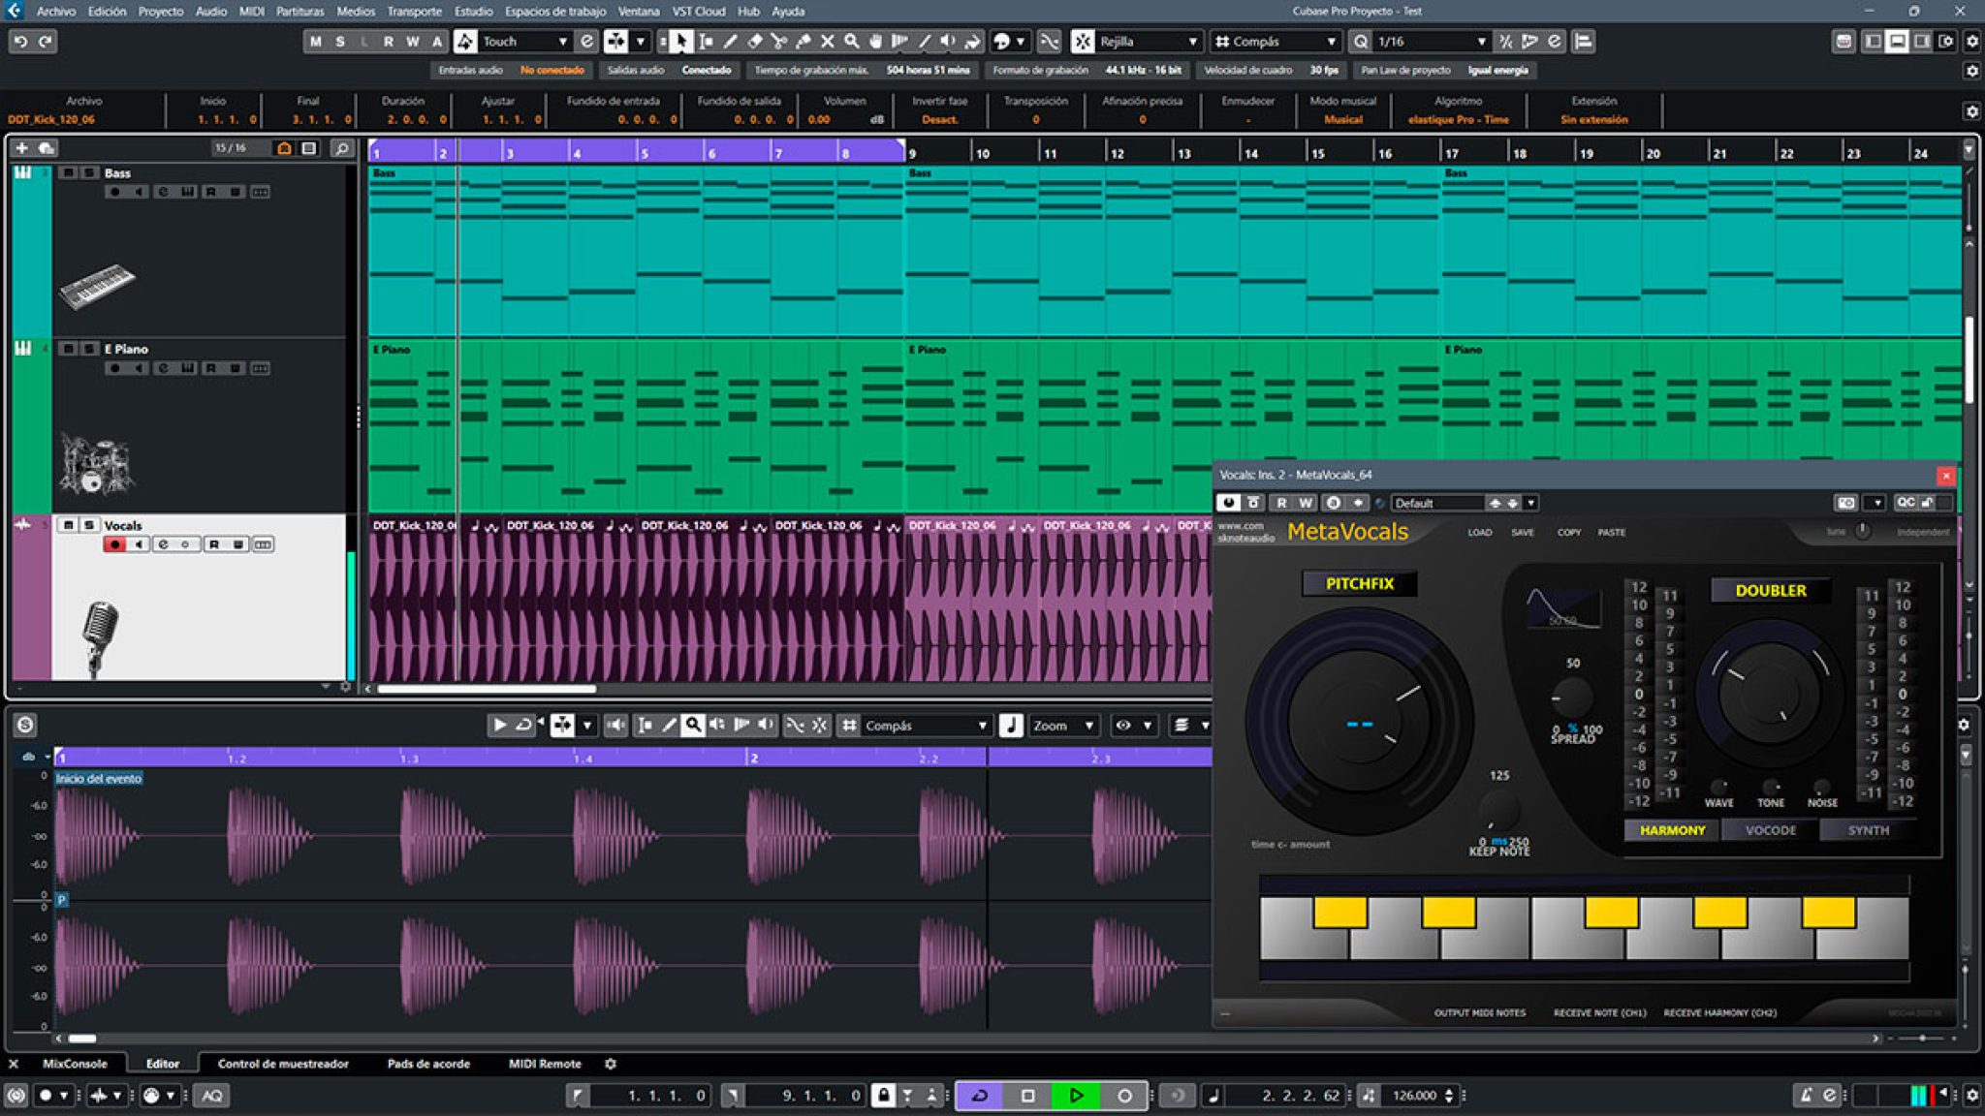Image resolution: width=1985 pixels, height=1116 pixels.
Task: Open the VST Cloud menu
Action: pyautogui.click(x=699, y=12)
